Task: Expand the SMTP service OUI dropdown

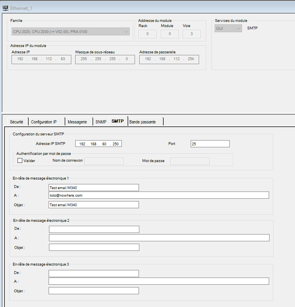Action: pos(228,29)
